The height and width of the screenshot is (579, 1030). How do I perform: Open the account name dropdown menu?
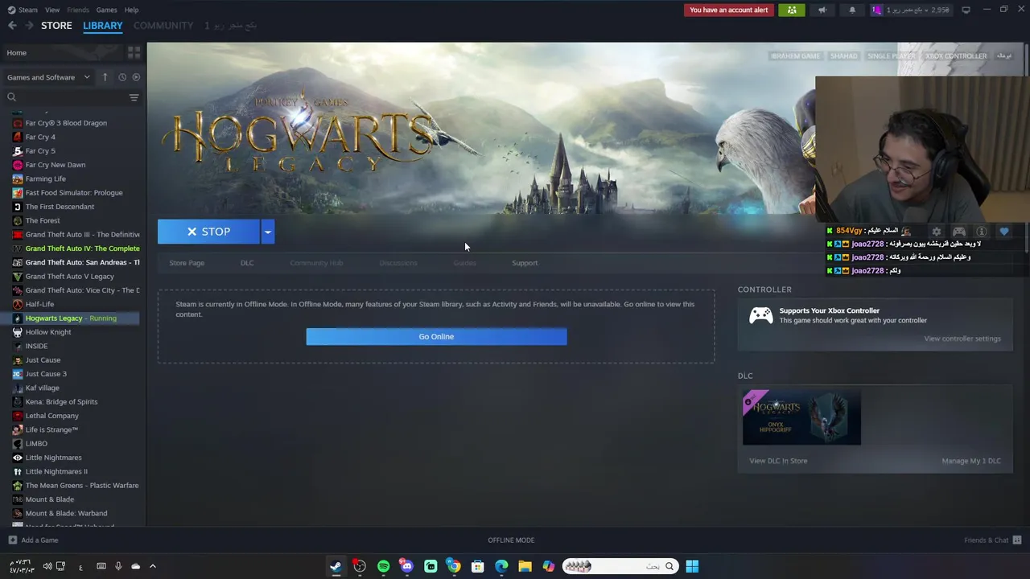pos(910,10)
